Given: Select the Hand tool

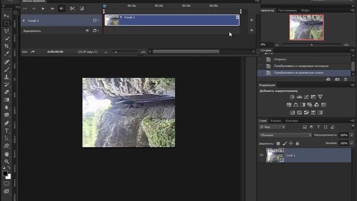Looking at the screenshot, I should click(x=7, y=154).
